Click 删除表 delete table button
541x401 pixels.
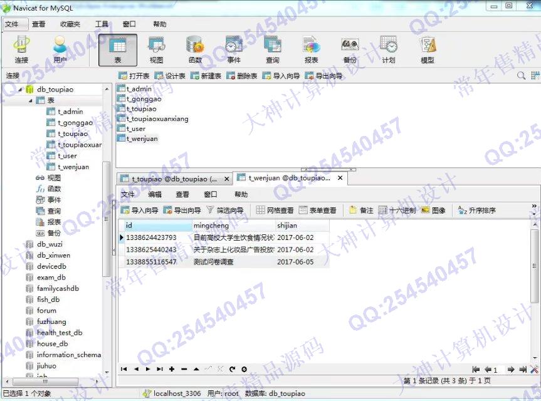pos(242,76)
